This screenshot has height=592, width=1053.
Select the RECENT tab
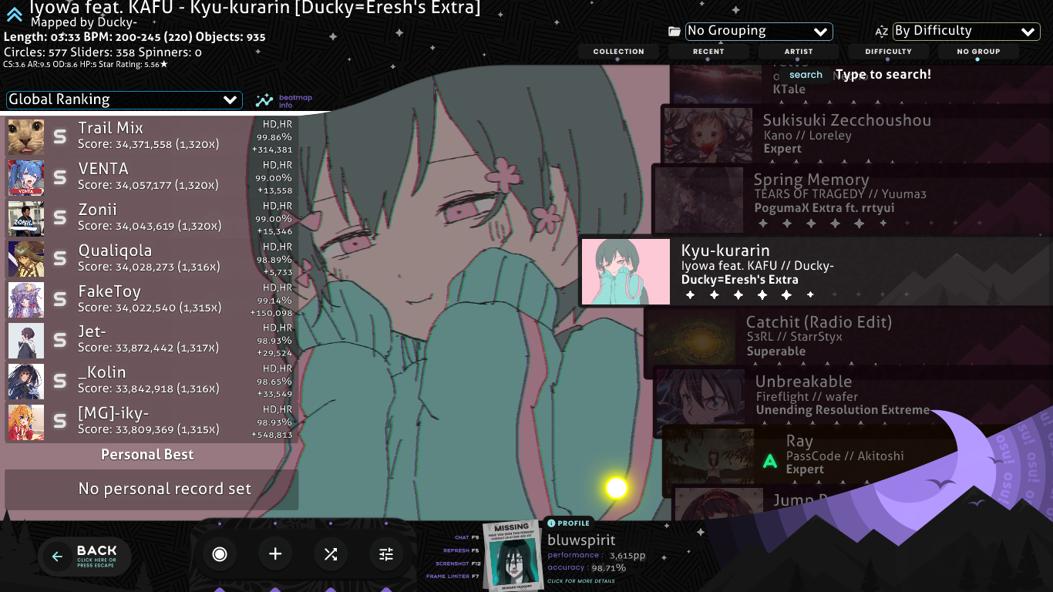pos(708,52)
